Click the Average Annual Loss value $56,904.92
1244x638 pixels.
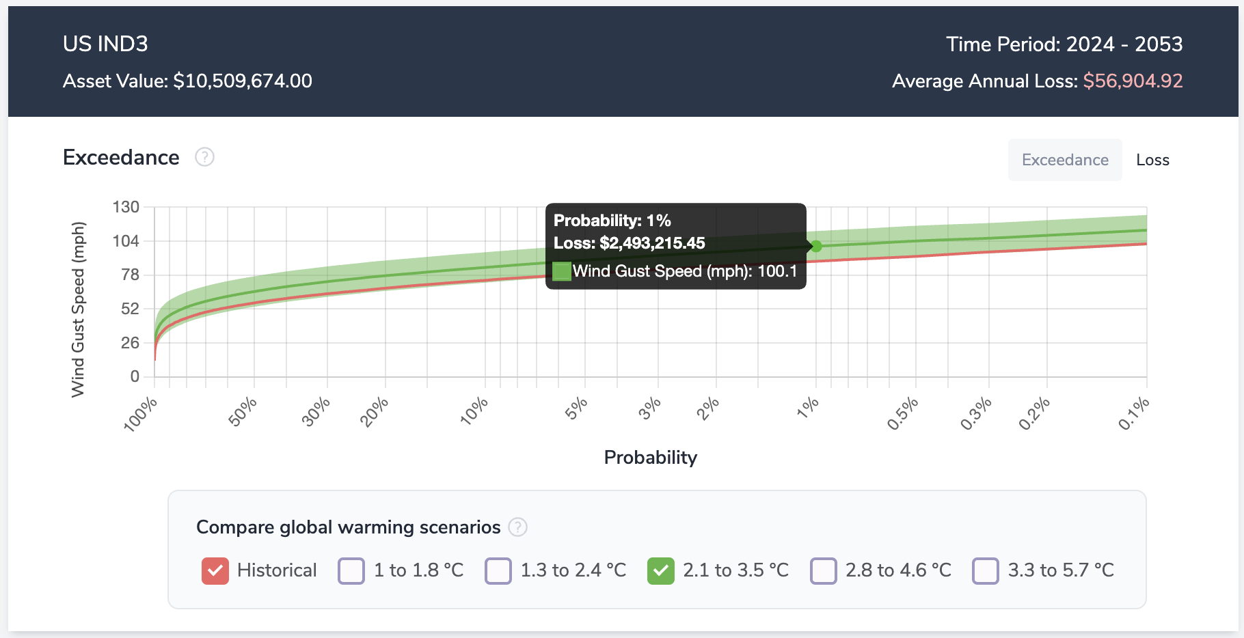click(1133, 81)
